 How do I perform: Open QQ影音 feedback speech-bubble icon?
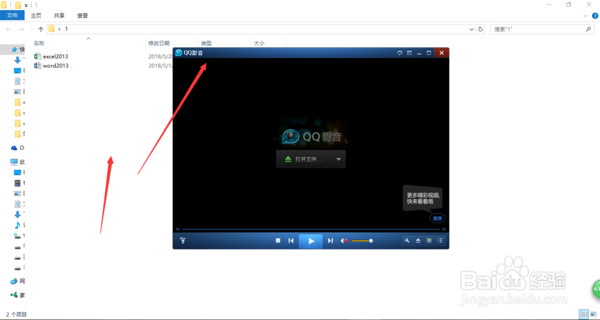coord(400,53)
